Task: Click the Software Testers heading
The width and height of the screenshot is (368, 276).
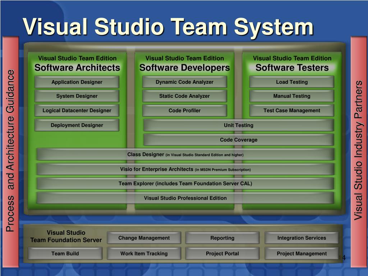Action: pyautogui.click(x=292, y=68)
